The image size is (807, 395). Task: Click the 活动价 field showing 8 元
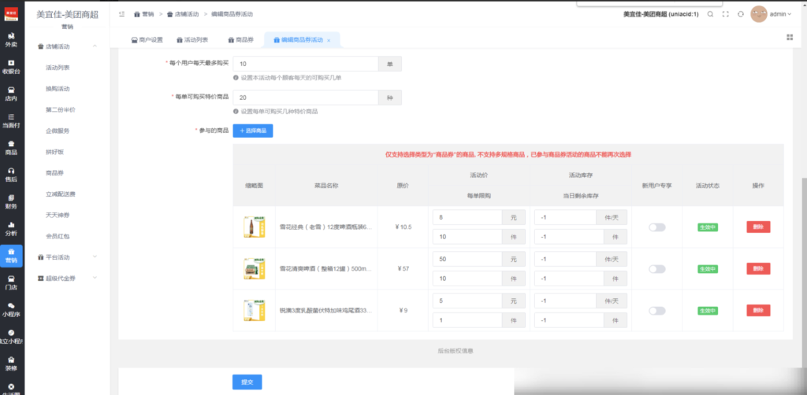coord(467,217)
